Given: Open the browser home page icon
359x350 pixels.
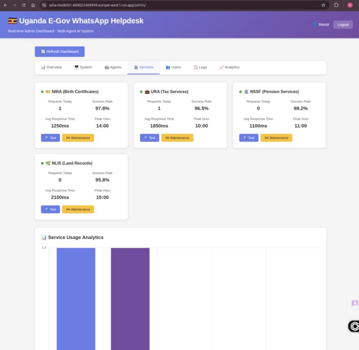Looking at the screenshot, I should 33,5.
